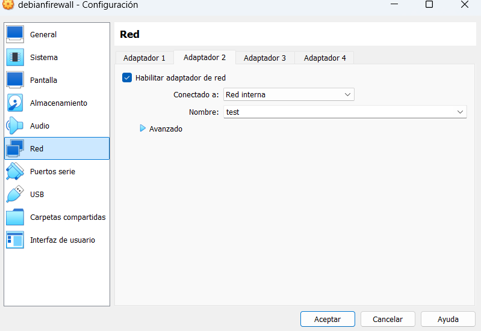Switch to the Adaptador 1 tab
The height and width of the screenshot is (331, 481).
click(144, 58)
